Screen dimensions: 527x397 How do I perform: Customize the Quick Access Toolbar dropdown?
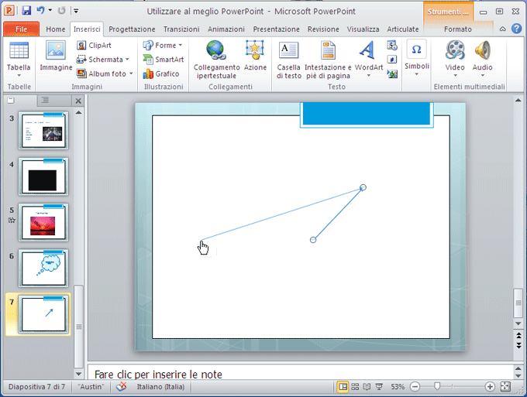[x=76, y=11]
